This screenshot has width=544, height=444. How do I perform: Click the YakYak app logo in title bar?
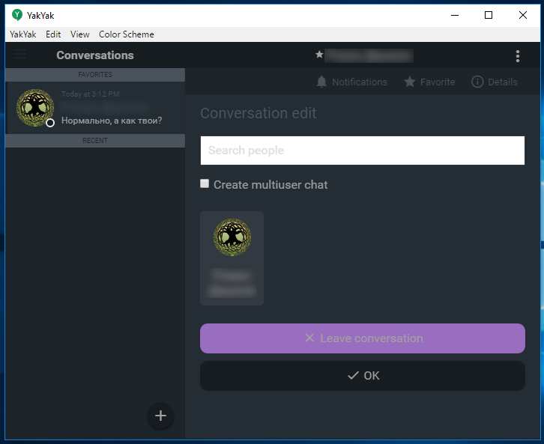(17, 15)
